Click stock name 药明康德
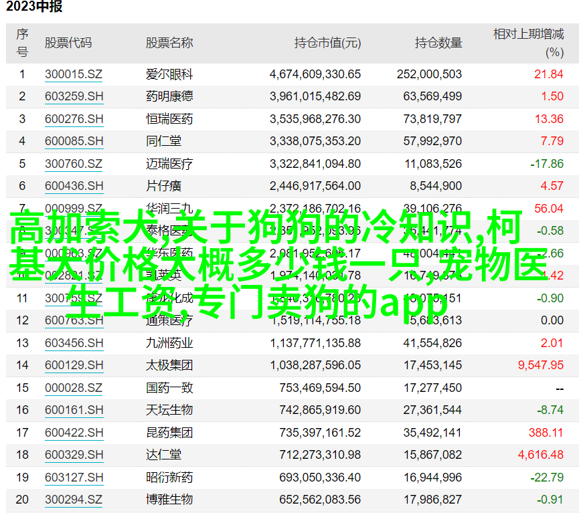The width and height of the screenshot is (579, 519). click(x=169, y=96)
